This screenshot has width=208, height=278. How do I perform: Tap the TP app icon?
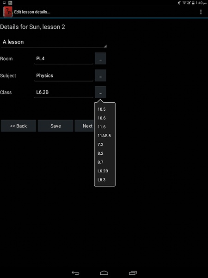(8, 12)
